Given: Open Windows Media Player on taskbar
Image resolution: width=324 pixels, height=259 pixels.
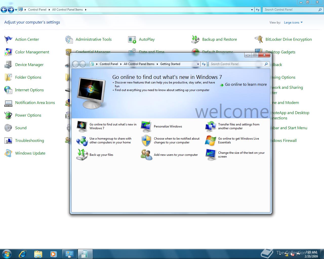Looking at the screenshot, I should tap(53, 254).
